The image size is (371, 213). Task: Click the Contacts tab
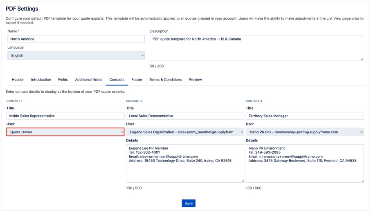[x=117, y=80]
